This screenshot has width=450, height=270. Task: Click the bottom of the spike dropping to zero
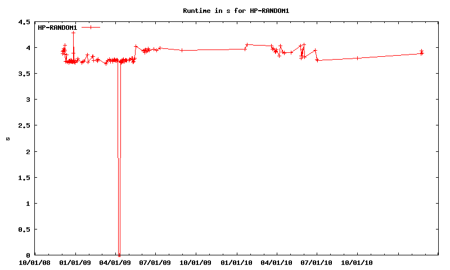pyautogui.click(x=119, y=254)
